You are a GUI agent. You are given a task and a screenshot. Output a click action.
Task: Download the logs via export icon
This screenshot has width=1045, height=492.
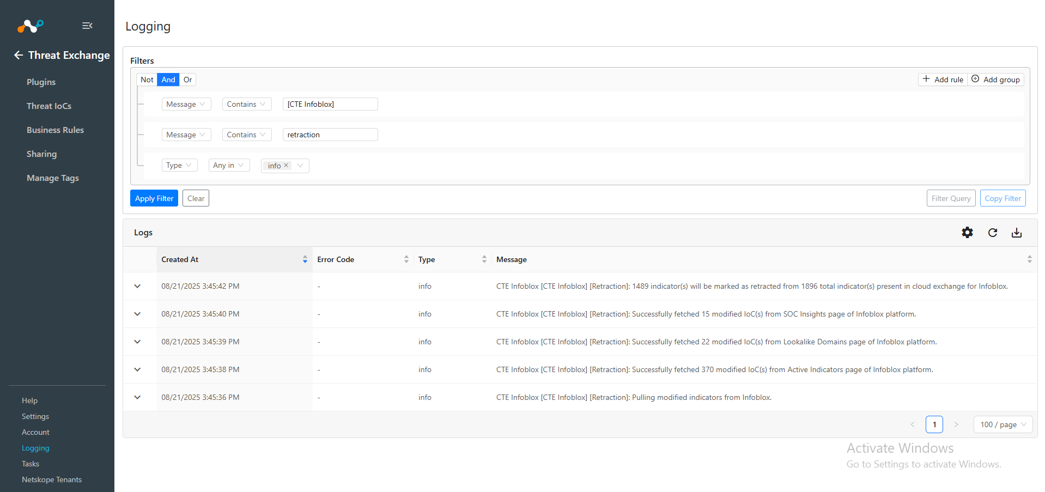(x=1017, y=233)
